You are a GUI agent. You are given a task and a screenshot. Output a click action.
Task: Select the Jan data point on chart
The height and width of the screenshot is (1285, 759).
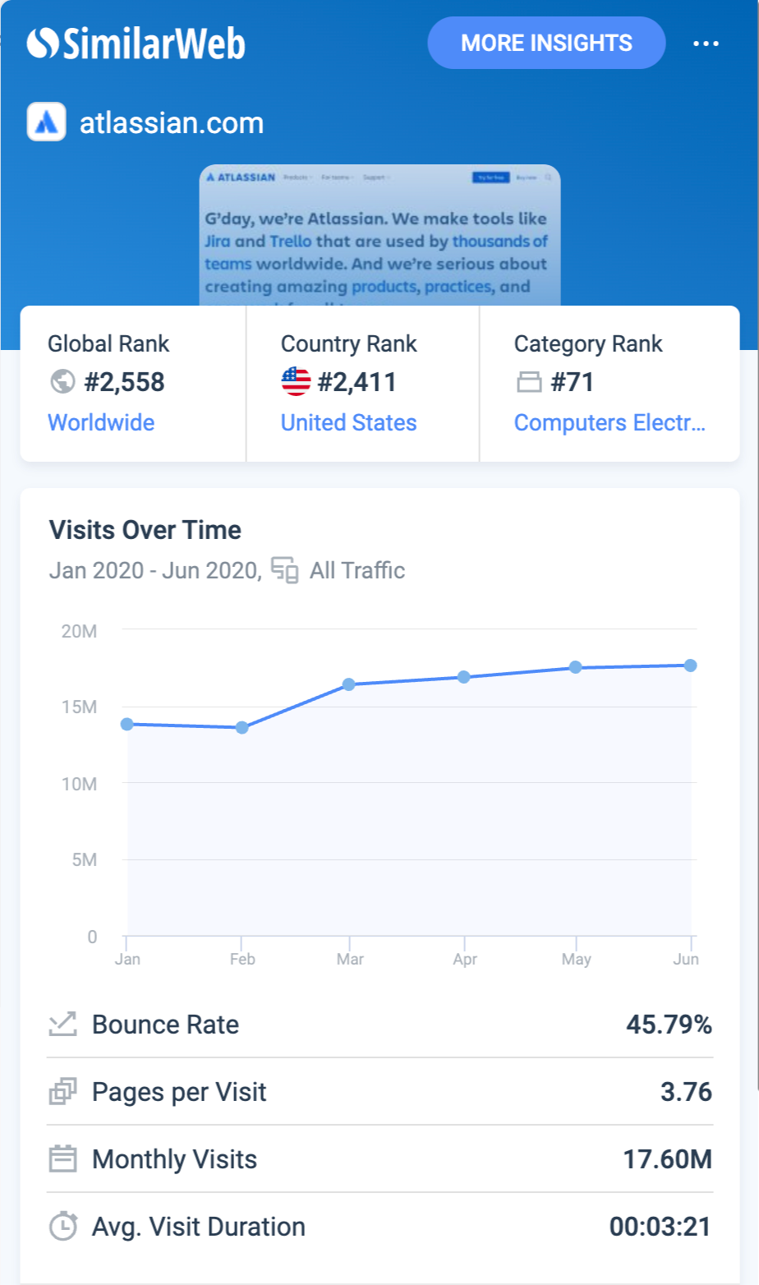click(126, 724)
